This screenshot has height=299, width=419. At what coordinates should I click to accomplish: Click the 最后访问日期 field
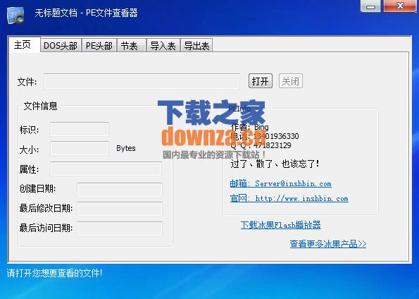[120, 228]
